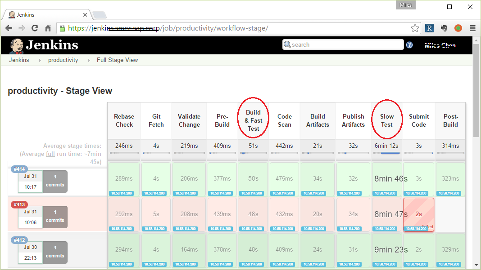
Task: Expand the productivity breadcrumb arrow
Action: tap(89, 60)
